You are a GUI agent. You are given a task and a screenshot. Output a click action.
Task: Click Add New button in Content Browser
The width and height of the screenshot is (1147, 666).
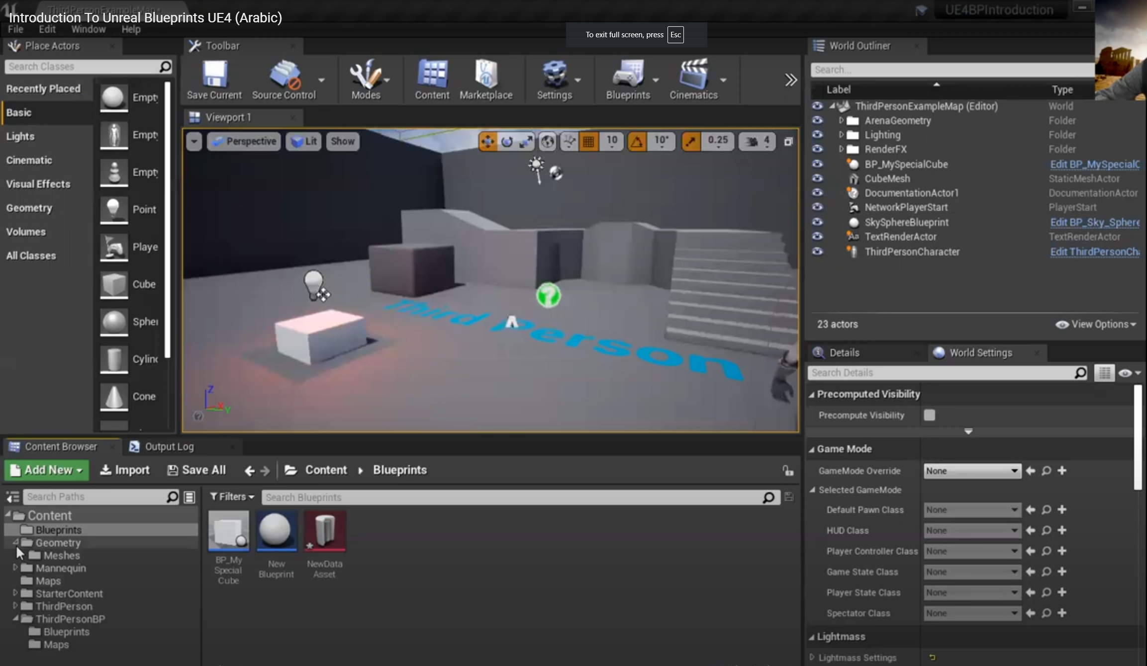46,470
